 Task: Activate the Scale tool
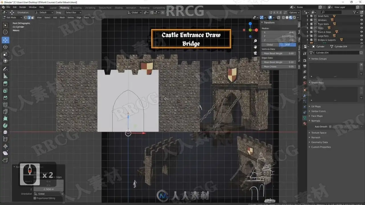coord(5,54)
